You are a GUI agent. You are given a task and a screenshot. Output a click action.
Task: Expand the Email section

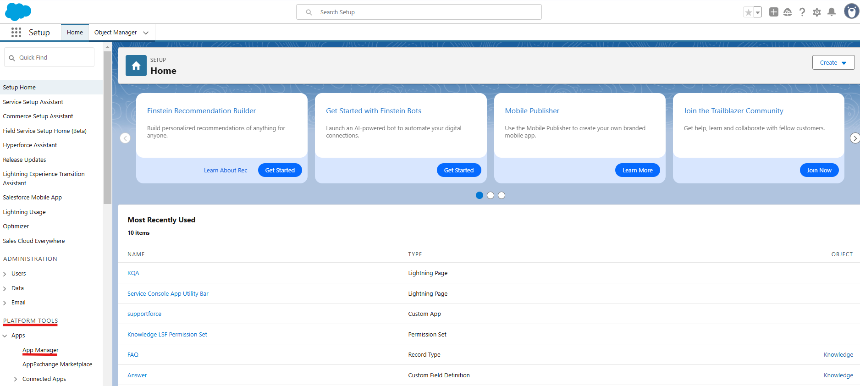pyautogui.click(x=5, y=303)
